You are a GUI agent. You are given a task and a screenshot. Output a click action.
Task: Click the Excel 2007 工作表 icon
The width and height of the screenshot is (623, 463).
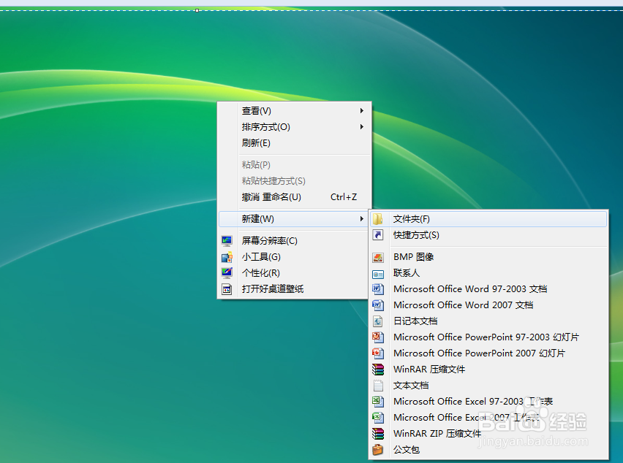(377, 418)
